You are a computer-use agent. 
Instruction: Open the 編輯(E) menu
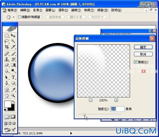pos(25,10)
